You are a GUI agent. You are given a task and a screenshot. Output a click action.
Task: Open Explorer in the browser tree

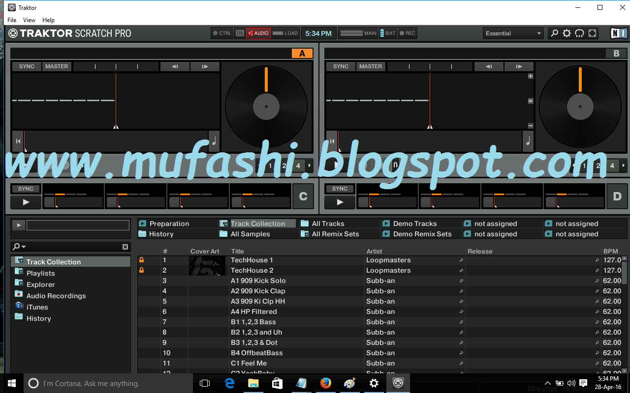click(x=40, y=284)
